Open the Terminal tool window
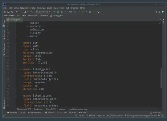Viewport: 167px width, 121px height. pyautogui.click(x=50, y=112)
